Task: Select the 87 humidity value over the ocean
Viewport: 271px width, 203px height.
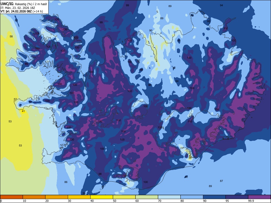Action: (221, 181)
